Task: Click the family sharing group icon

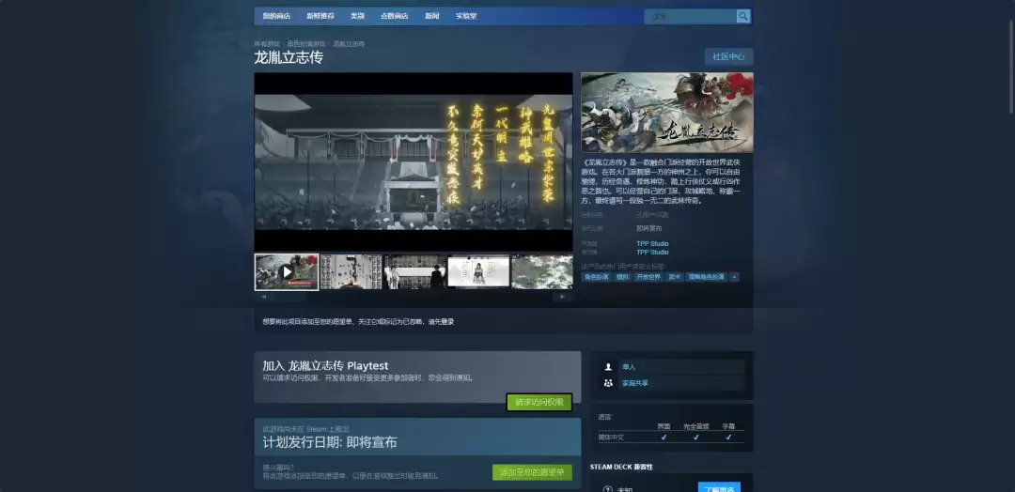Action: (608, 383)
